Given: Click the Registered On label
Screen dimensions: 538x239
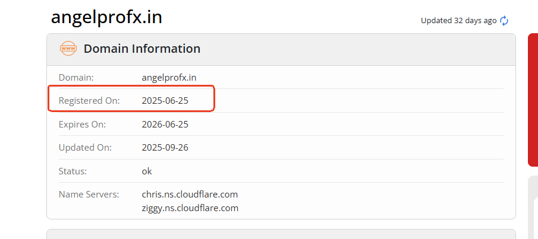Looking at the screenshot, I should coord(89,101).
